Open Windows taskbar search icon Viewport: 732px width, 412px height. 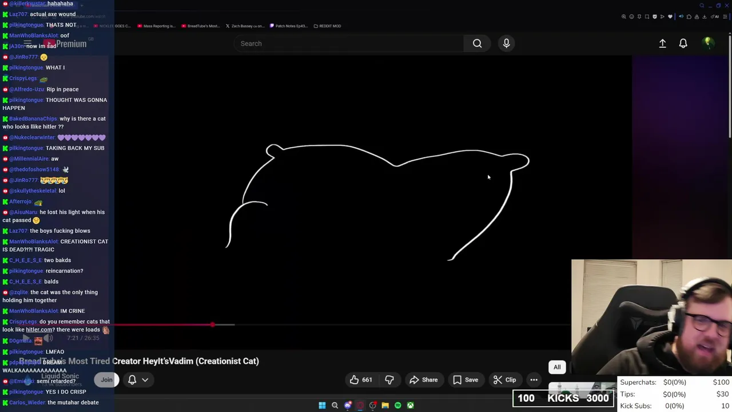pyautogui.click(x=335, y=406)
